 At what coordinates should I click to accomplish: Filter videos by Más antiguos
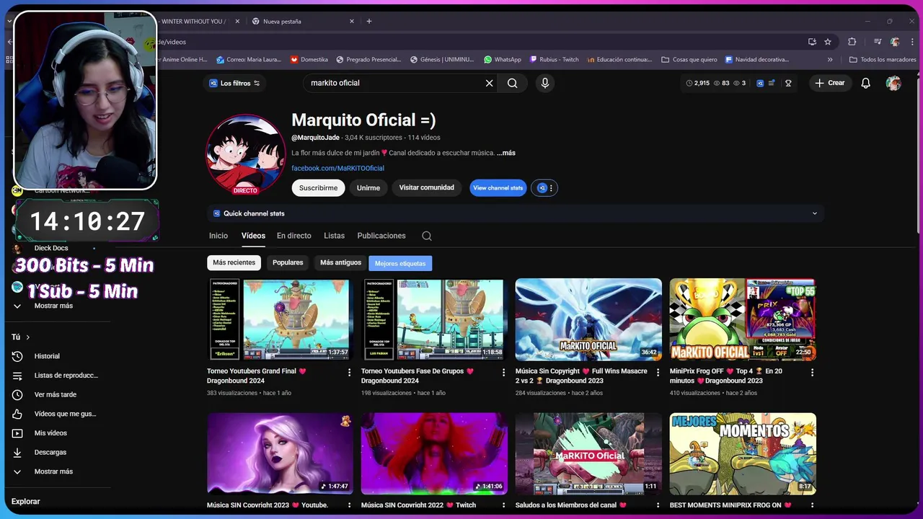tap(340, 262)
